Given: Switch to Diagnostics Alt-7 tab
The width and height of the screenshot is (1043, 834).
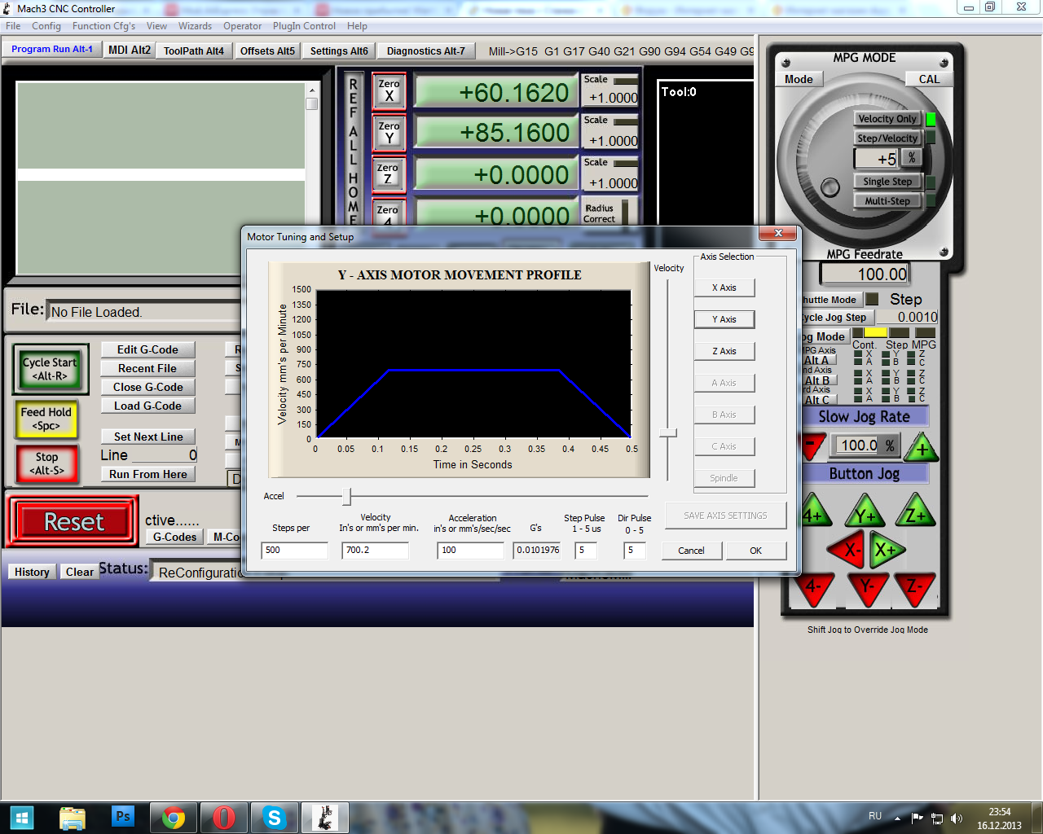Looking at the screenshot, I should tap(426, 50).
